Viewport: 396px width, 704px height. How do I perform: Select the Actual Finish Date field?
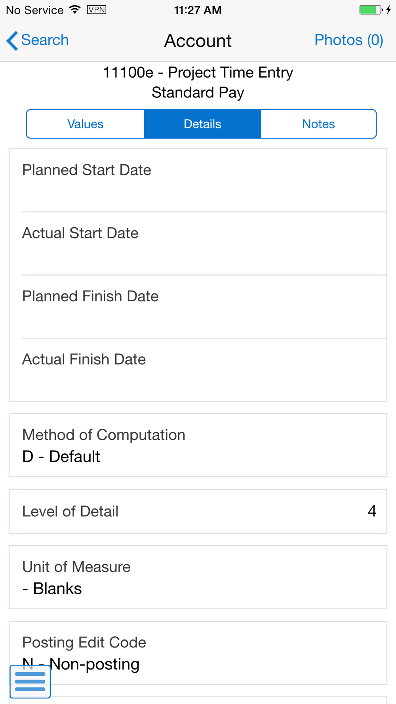tap(198, 369)
